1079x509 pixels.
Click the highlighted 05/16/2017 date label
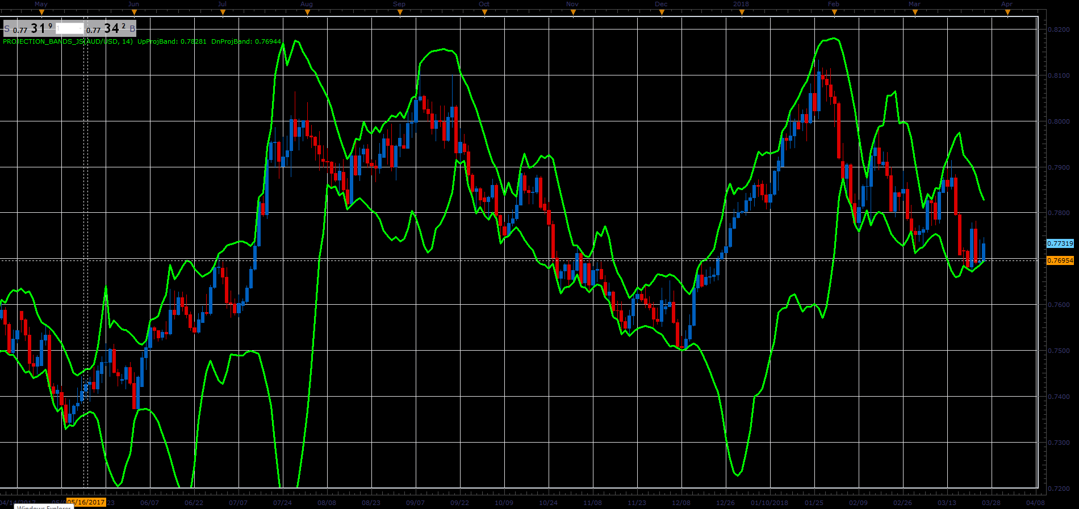[86, 502]
